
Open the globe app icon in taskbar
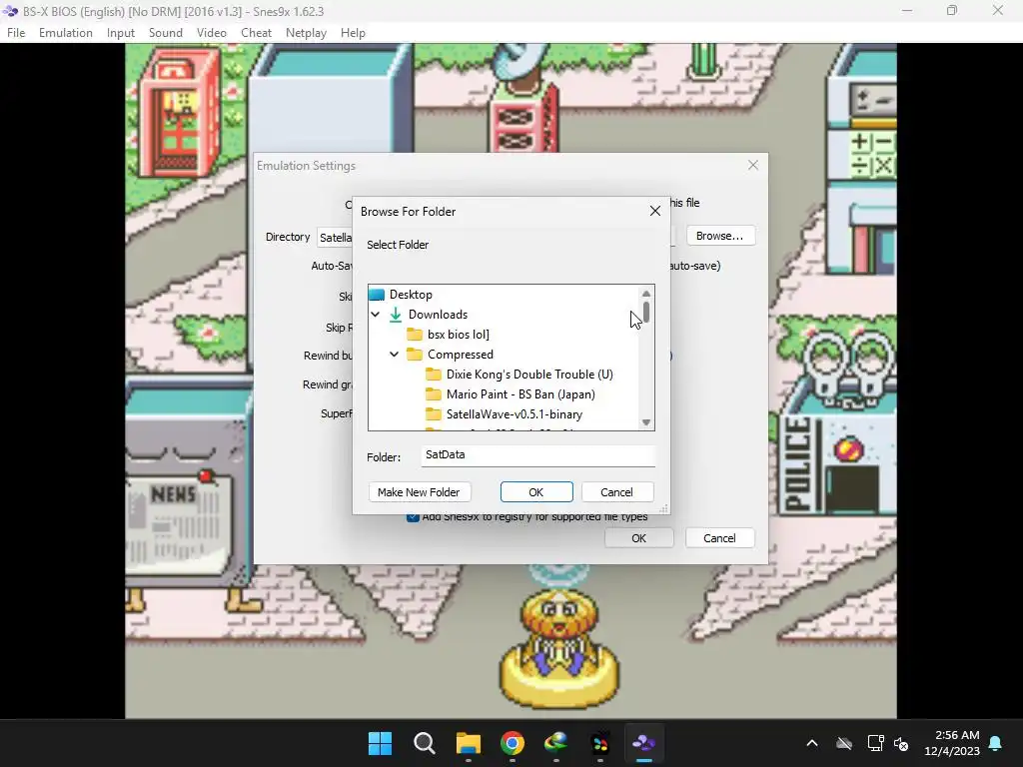coord(555,743)
